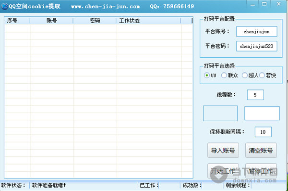The width and height of the screenshot is (288, 191).
Task: Click the 清空账号 button
Action: tap(261, 150)
